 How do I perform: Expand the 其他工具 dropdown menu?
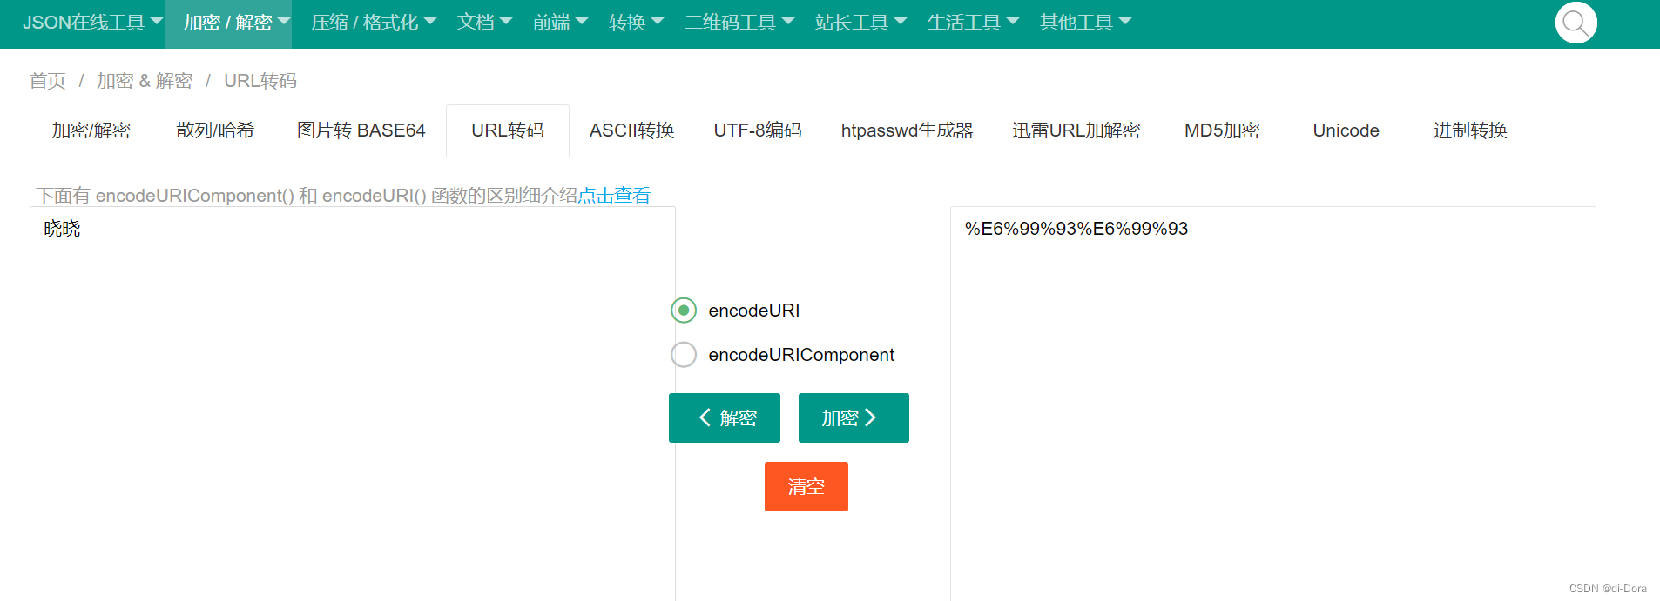(x=1086, y=23)
